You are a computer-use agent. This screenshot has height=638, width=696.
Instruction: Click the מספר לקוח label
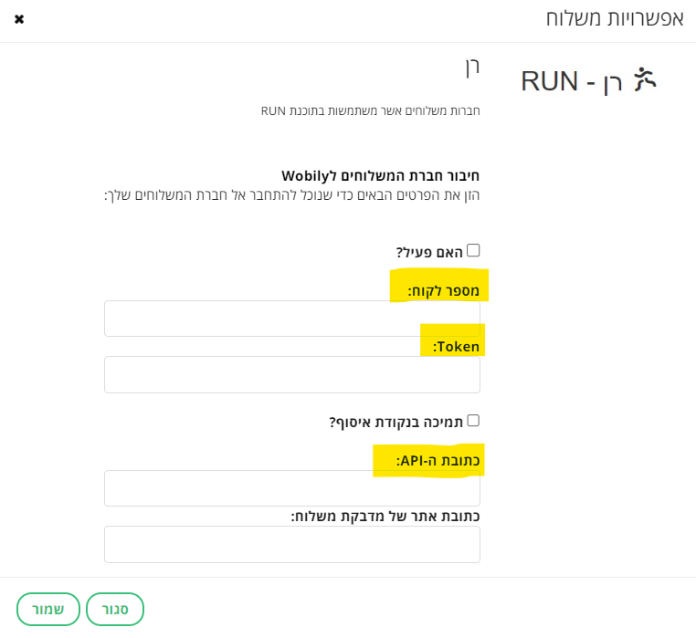pos(443,291)
